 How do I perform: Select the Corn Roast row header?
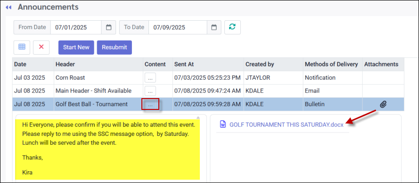[x=99, y=78]
